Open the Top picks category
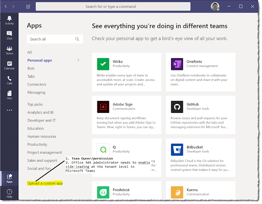The width and height of the screenshot is (262, 204). [x=35, y=104]
